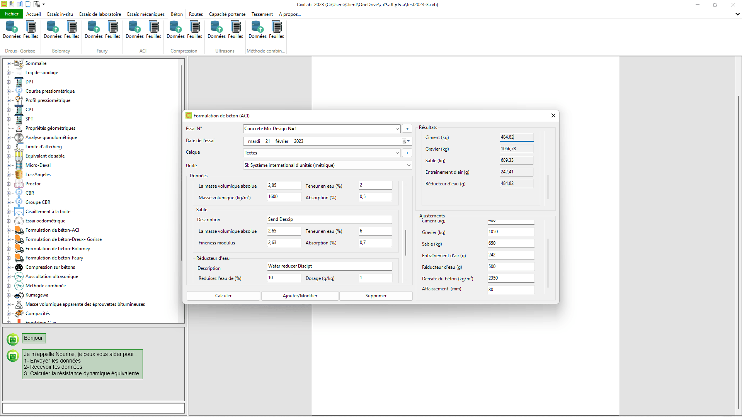The height and width of the screenshot is (417, 742).
Task: Add new calque with plus button
Action: pyautogui.click(x=407, y=153)
